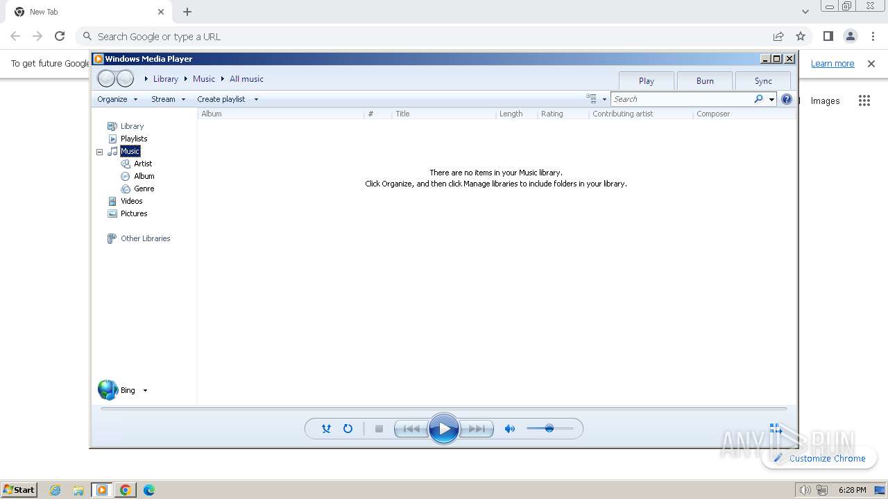Expand the Create playlist dropdown arrow
This screenshot has width=888, height=499.
pos(256,99)
